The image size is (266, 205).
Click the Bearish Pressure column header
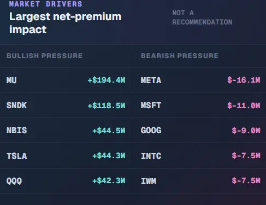180,56
